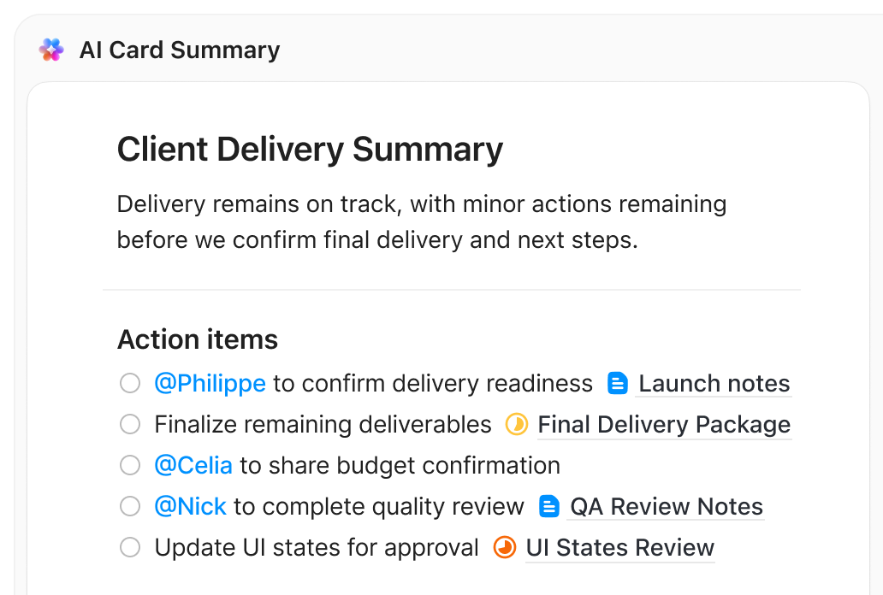Mark Finalize remaining deliverables as done
The width and height of the screenshot is (883, 595).
point(129,424)
